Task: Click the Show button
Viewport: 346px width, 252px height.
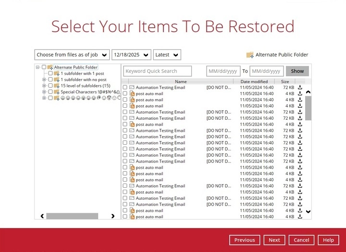Action: (297, 71)
